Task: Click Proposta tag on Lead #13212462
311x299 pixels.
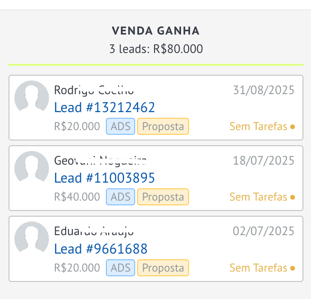Action: (163, 126)
